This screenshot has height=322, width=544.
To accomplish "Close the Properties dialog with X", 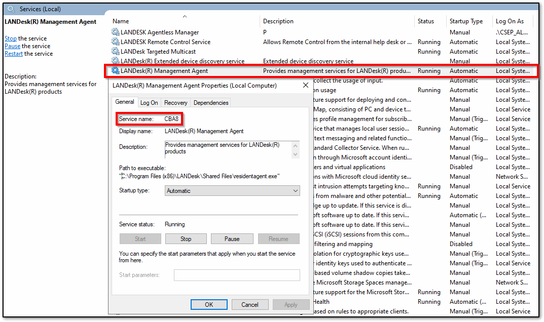I will point(306,86).
